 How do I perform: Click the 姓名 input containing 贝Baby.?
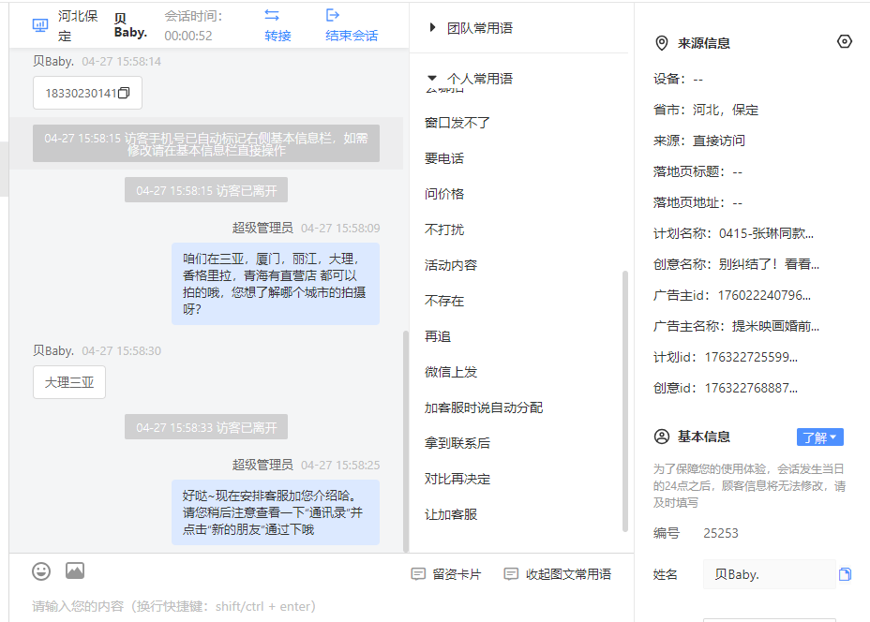769,574
